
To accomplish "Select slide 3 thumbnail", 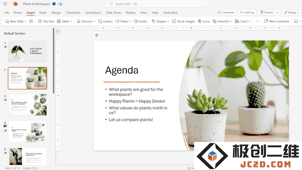I will [x=27, y=105].
